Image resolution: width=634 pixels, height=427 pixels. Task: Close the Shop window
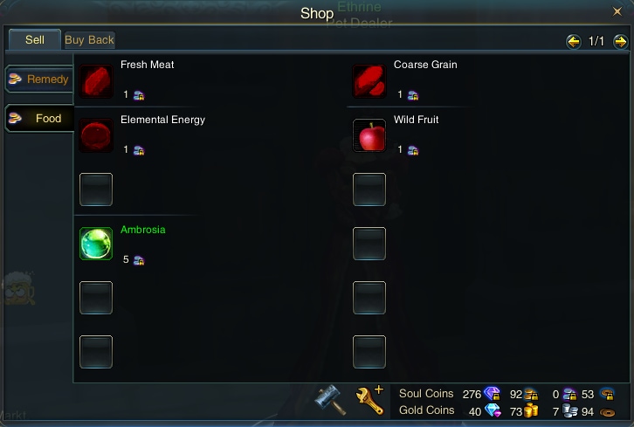pos(617,11)
